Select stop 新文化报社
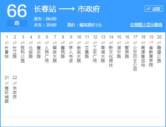The image size is (166, 127). (x=111, y=56)
